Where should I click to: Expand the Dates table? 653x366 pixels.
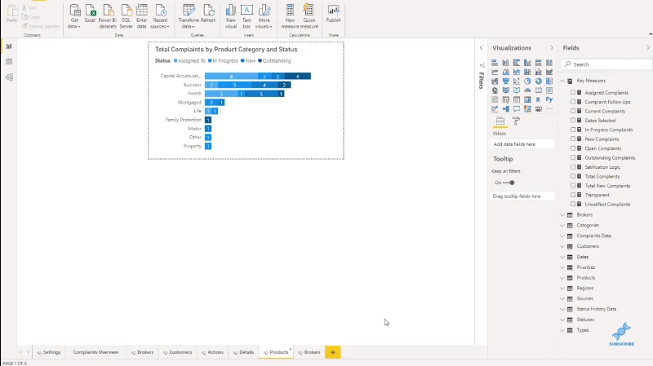point(562,257)
